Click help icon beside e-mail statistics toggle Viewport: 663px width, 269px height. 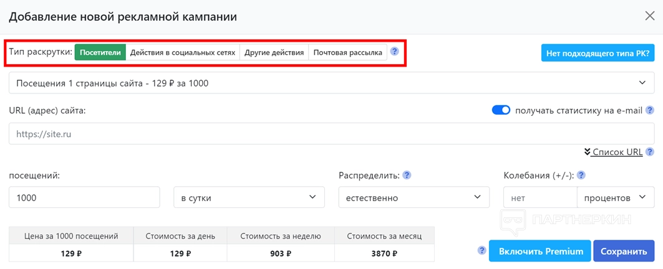coord(650,110)
